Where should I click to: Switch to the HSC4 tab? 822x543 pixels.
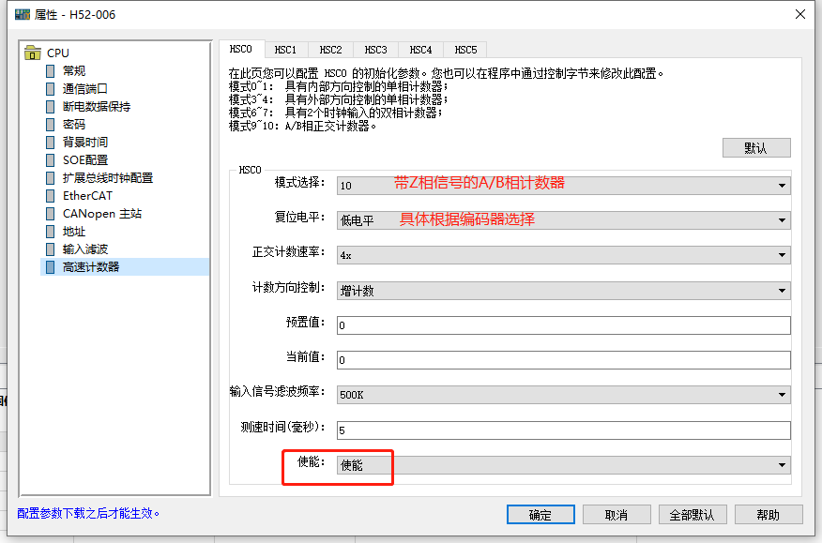click(421, 50)
